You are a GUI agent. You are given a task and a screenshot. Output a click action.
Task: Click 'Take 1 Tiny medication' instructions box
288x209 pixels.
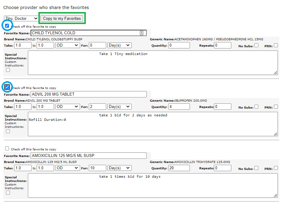pos(153,63)
